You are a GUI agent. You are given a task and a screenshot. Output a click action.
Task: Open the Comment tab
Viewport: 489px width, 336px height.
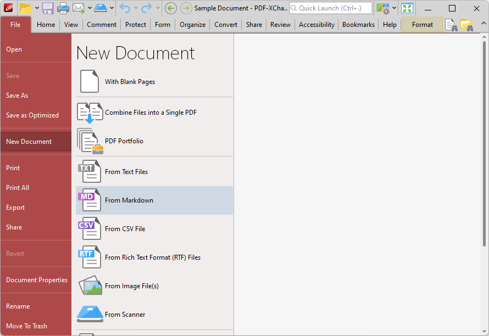coord(102,25)
